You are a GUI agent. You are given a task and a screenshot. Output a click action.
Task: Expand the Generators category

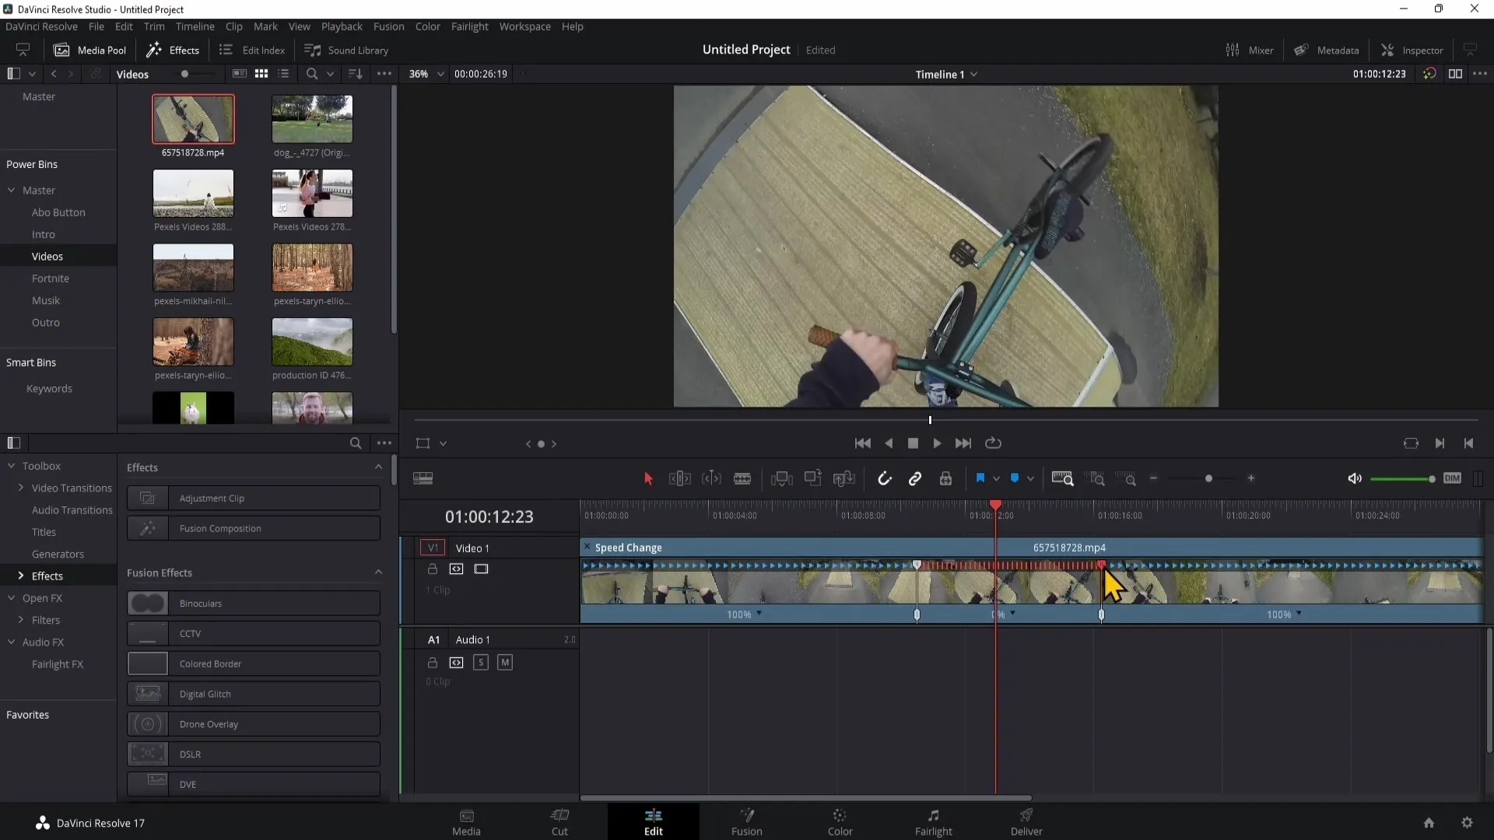[x=58, y=554]
